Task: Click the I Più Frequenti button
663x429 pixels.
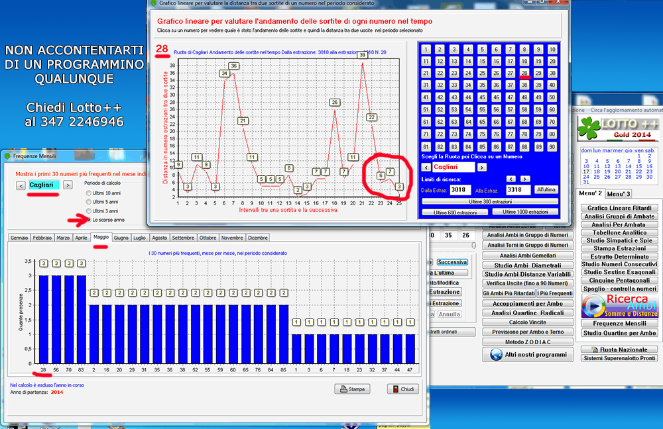Action: click(555, 293)
